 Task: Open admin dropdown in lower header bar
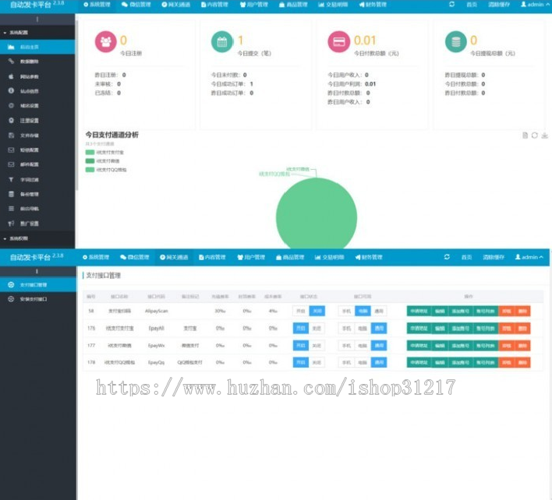click(x=529, y=257)
